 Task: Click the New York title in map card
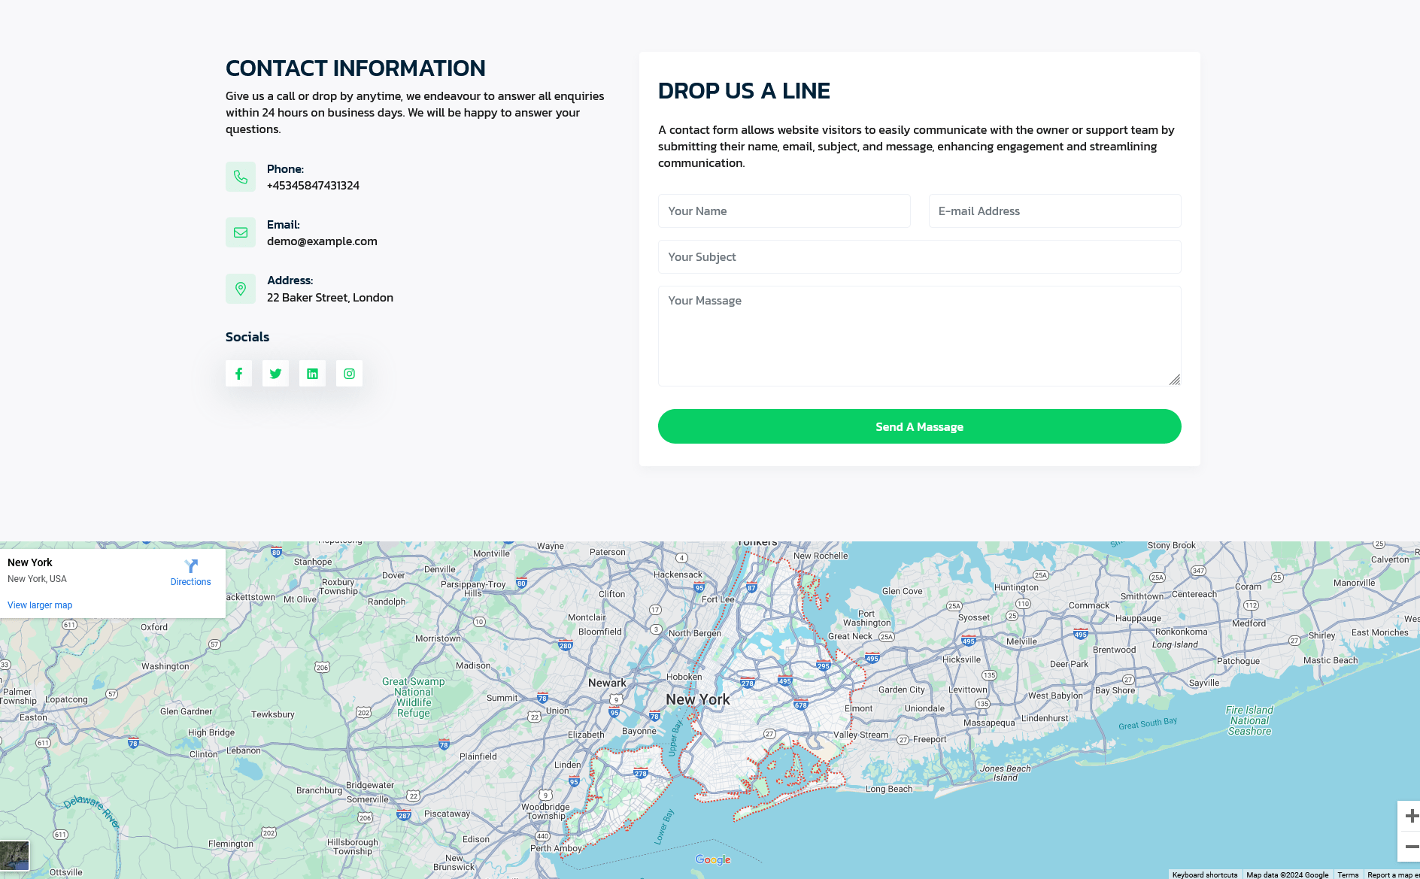pos(30,562)
